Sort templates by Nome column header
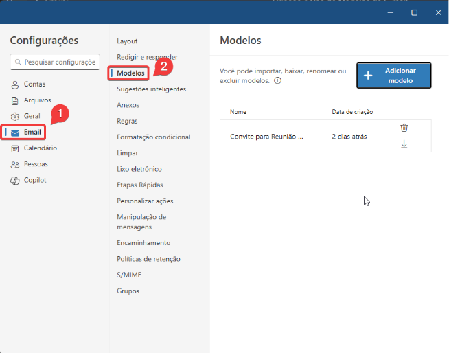449x353 pixels. point(238,111)
